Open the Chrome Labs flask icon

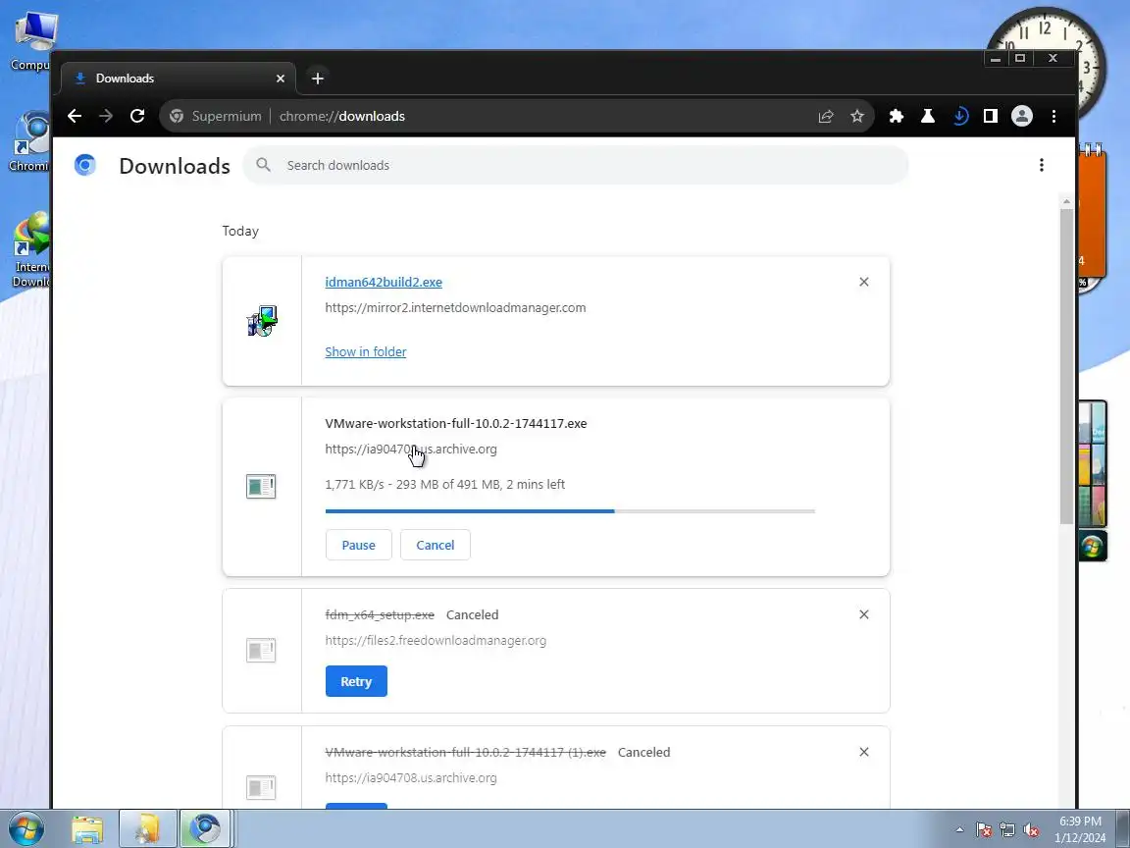[x=928, y=116]
